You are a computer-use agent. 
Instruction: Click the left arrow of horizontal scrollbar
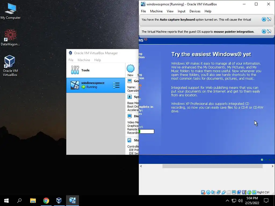(141, 166)
